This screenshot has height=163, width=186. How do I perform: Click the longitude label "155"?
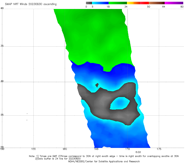33,149
